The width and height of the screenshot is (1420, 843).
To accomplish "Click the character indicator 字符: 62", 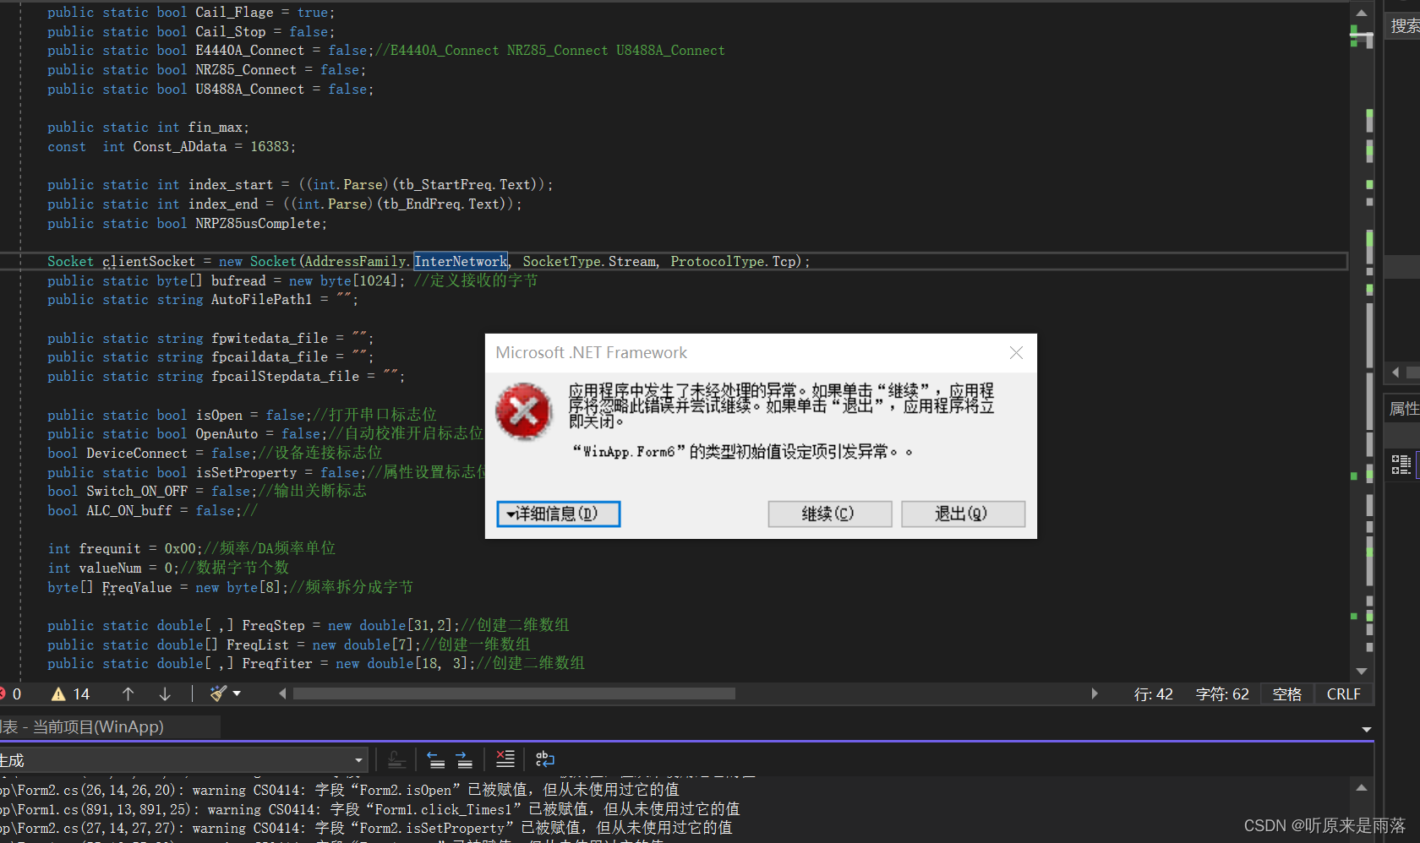I will (x=1222, y=694).
